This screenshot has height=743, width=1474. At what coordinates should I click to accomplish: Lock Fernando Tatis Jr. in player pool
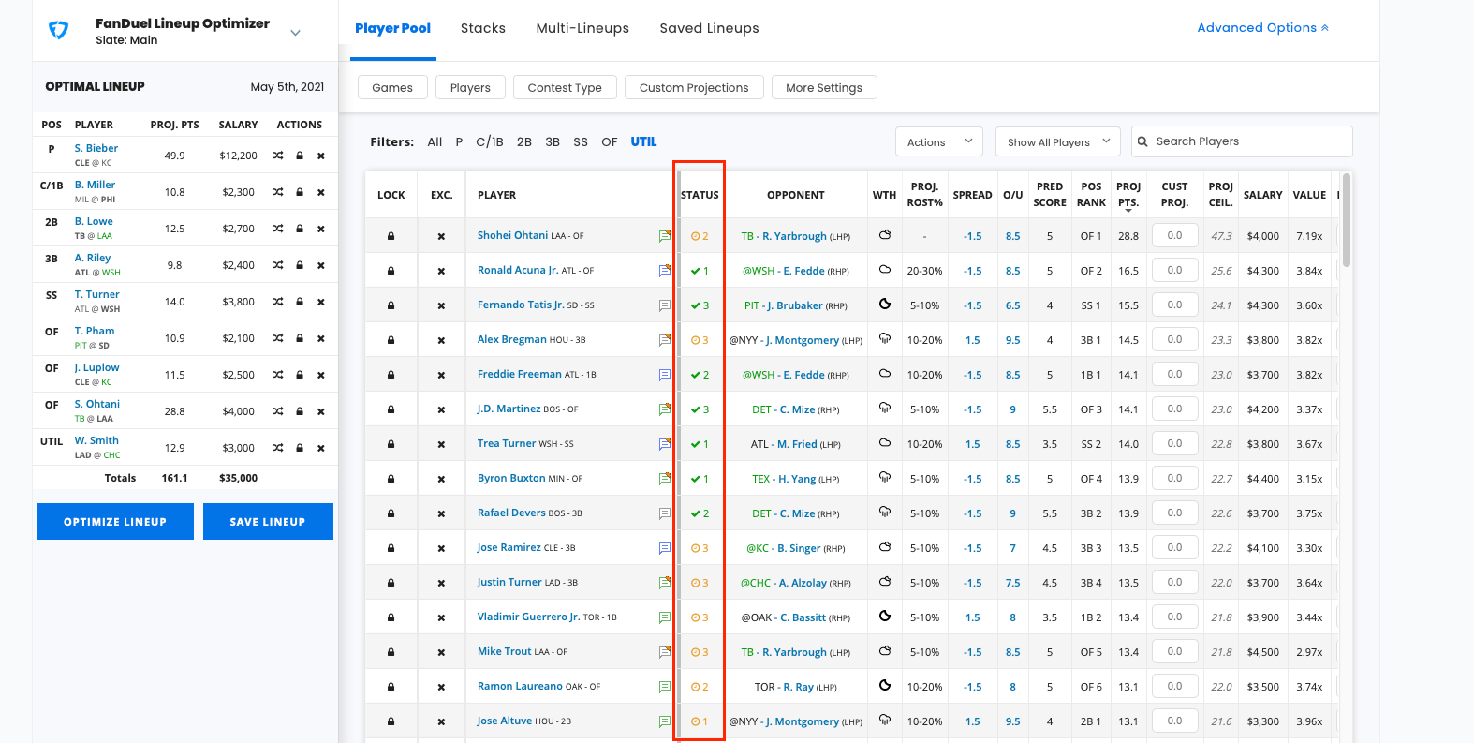pyautogui.click(x=391, y=305)
